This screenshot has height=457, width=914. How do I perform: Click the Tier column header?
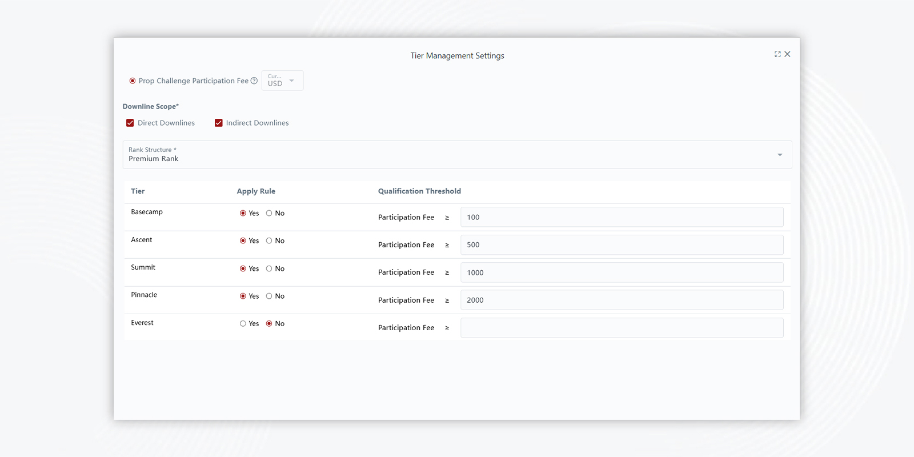click(x=138, y=191)
